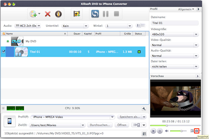
Task: Take a snapshot with the camera icon
Action: tap(196, 131)
